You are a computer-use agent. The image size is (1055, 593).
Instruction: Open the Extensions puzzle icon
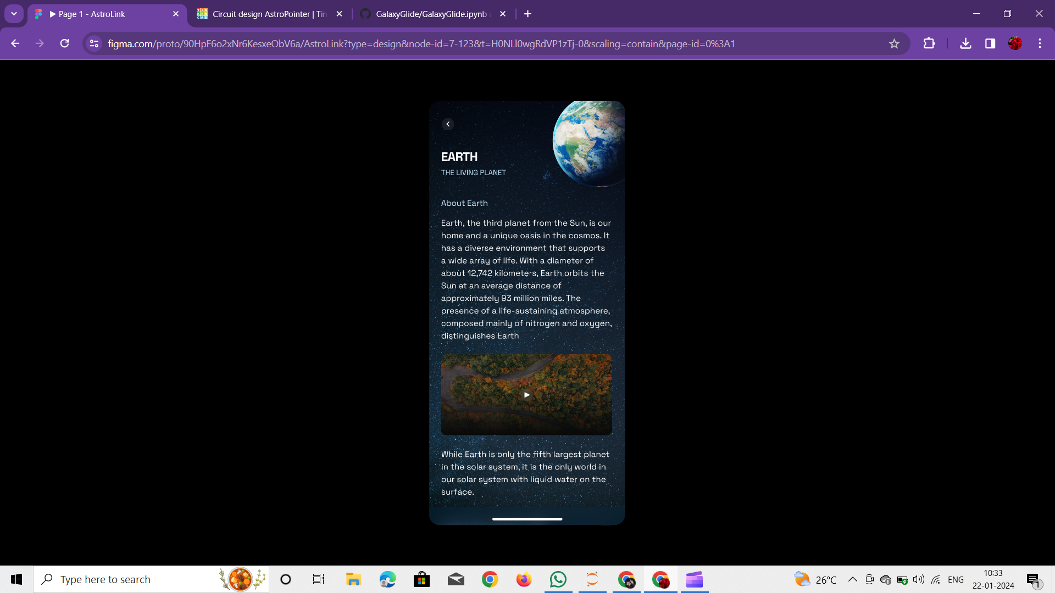click(x=929, y=43)
